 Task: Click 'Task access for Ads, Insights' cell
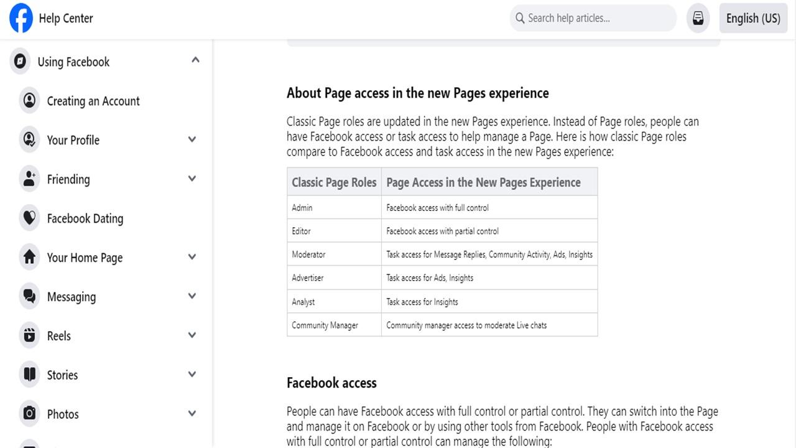click(x=489, y=278)
